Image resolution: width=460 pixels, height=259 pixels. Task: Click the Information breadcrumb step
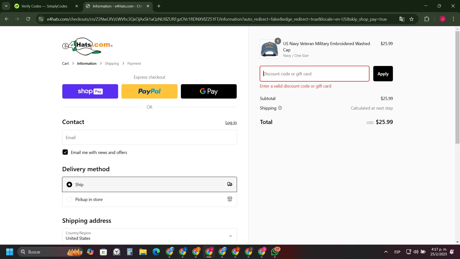click(87, 64)
